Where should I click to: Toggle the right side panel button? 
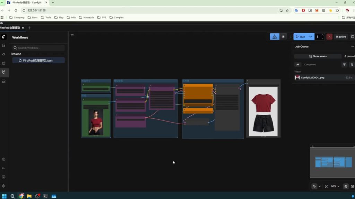click(x=353, y=37)
